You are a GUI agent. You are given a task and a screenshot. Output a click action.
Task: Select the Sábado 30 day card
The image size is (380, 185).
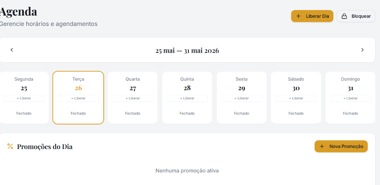coord(296,98)
